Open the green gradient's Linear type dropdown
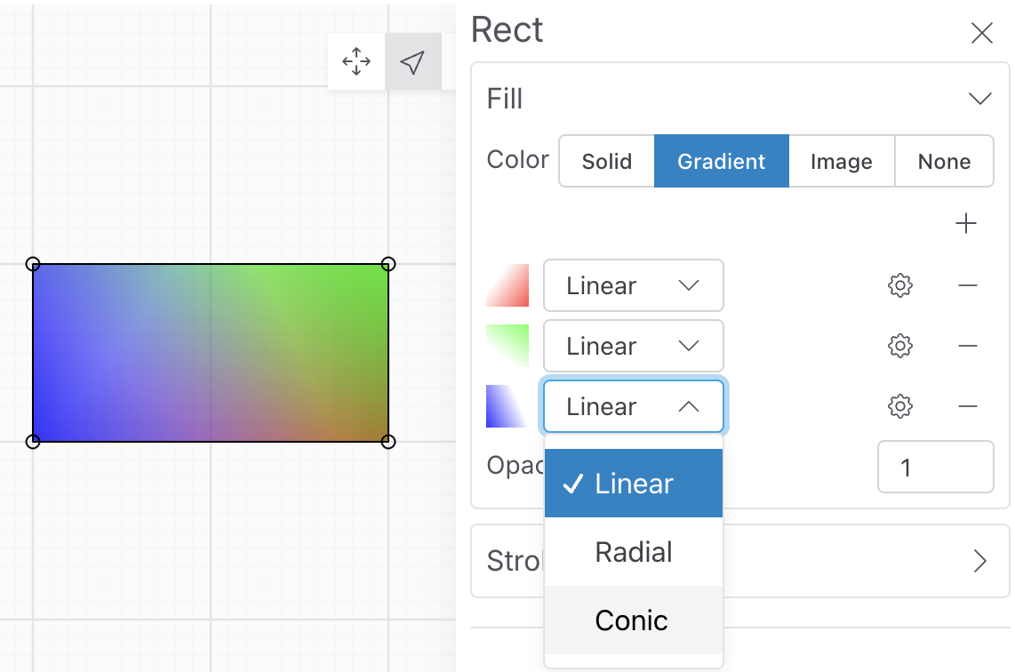The width and height of the screenshot is (1015, 672). tap(633, 346)
